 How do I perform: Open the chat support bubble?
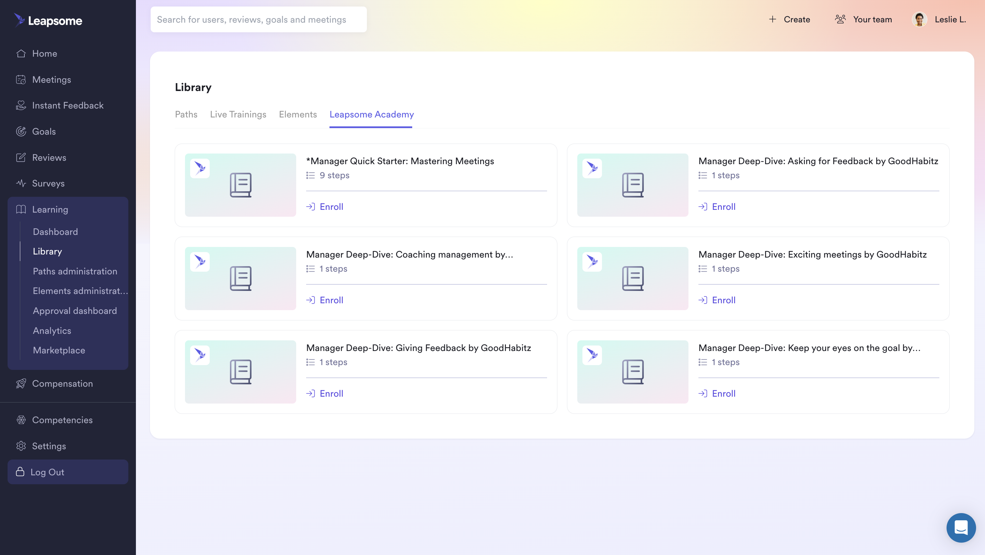pos(961,528)
